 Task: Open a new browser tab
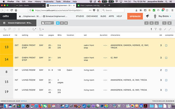109,5
